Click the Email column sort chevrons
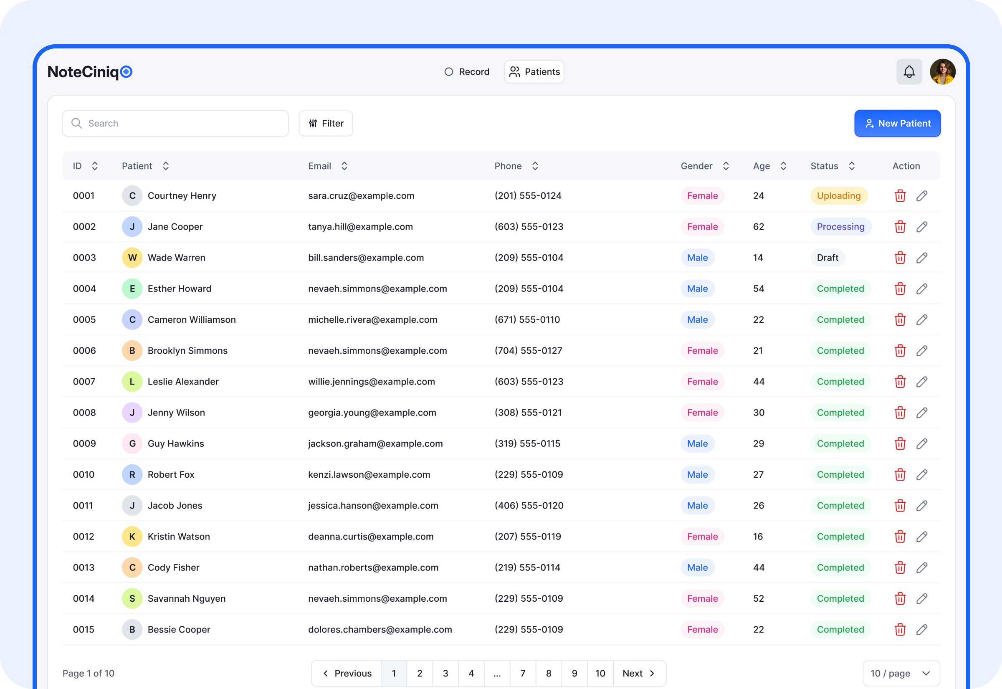Viewport: 1002px width, 689px height. tap(344, 166)
